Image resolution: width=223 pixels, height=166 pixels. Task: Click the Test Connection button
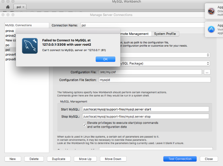point(180,159)
